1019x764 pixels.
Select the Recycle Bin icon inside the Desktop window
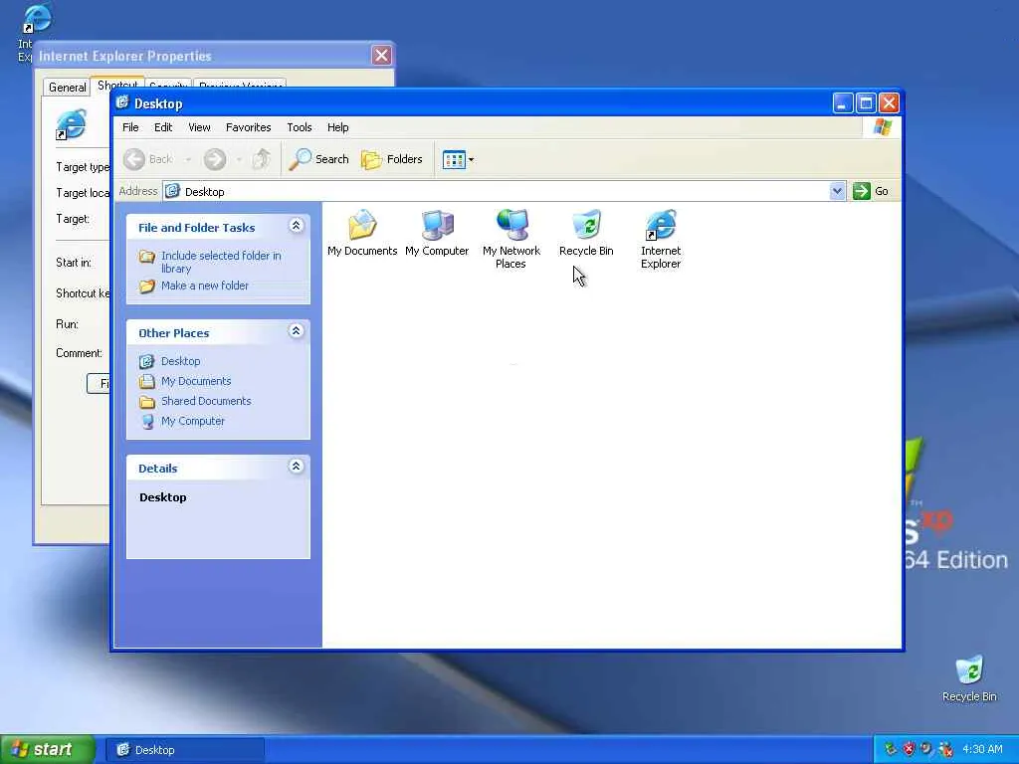coord(586,233)
